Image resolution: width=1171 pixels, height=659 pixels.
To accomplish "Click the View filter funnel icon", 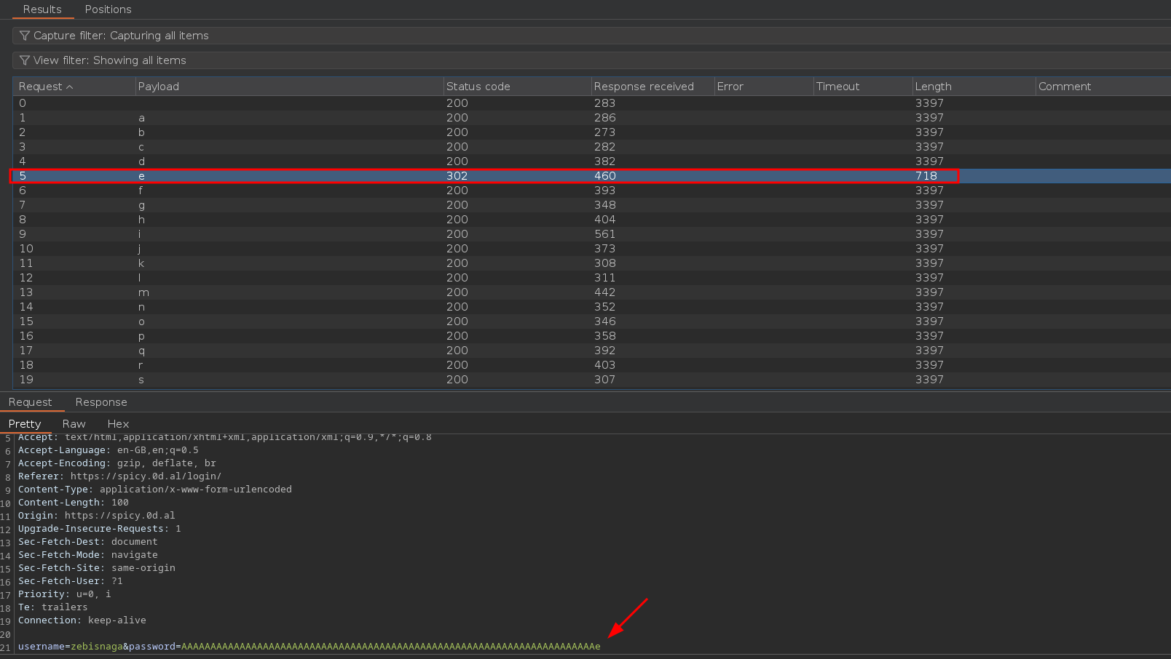I will click(x=25, y=60).
